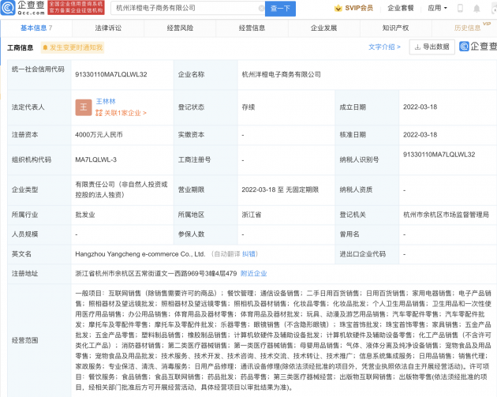Click the 经营范围 row label
This screenshot has width=497, height=397.
coord(24,340)
